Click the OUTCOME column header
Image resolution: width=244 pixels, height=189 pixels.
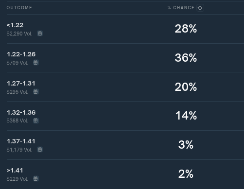[19, 8]
